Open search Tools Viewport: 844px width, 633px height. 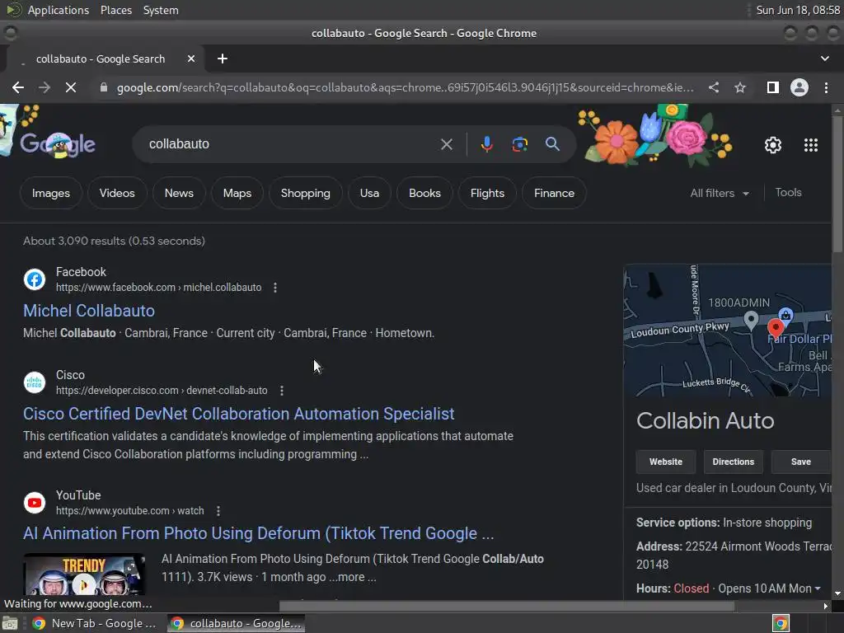click(x=788, y=193)
